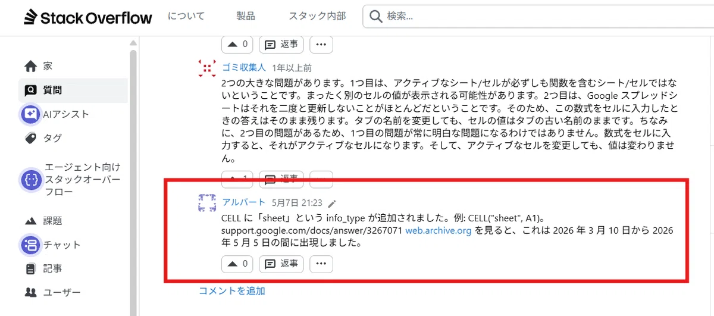This screenshot has width=714, height=316.
Task: Open the 製品 top menu
Action: point(247,17)
